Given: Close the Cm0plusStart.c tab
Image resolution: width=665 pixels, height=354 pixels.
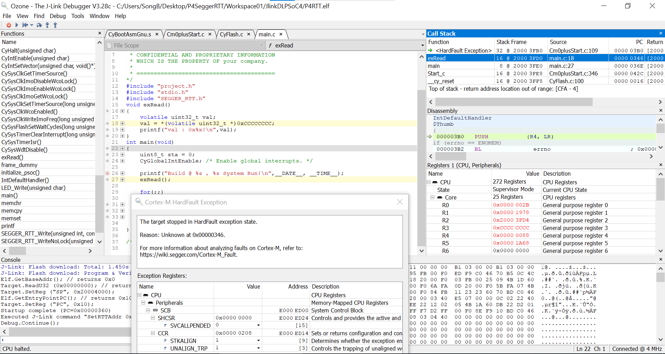Looking at the screenshot, I should (x=210, y=34).
